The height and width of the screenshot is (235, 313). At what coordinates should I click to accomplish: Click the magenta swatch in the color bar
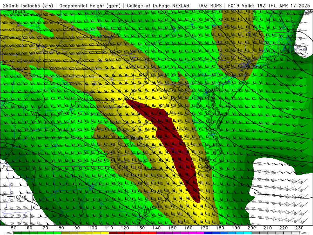(200, 233)
